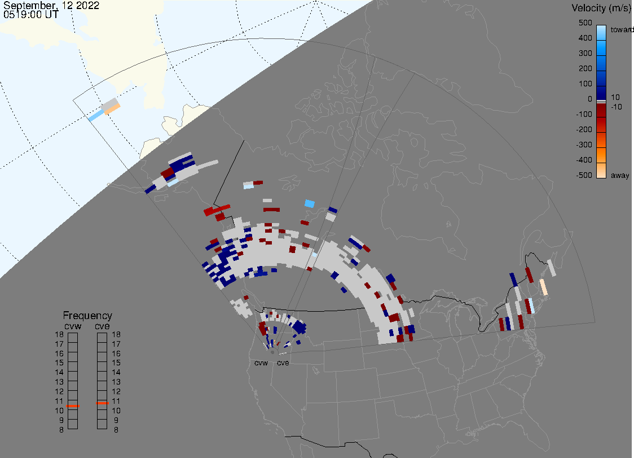The height and width of the screenshot is (458, 634).
Task: Click the '0519:00 UT' time label
Action: 31,15
